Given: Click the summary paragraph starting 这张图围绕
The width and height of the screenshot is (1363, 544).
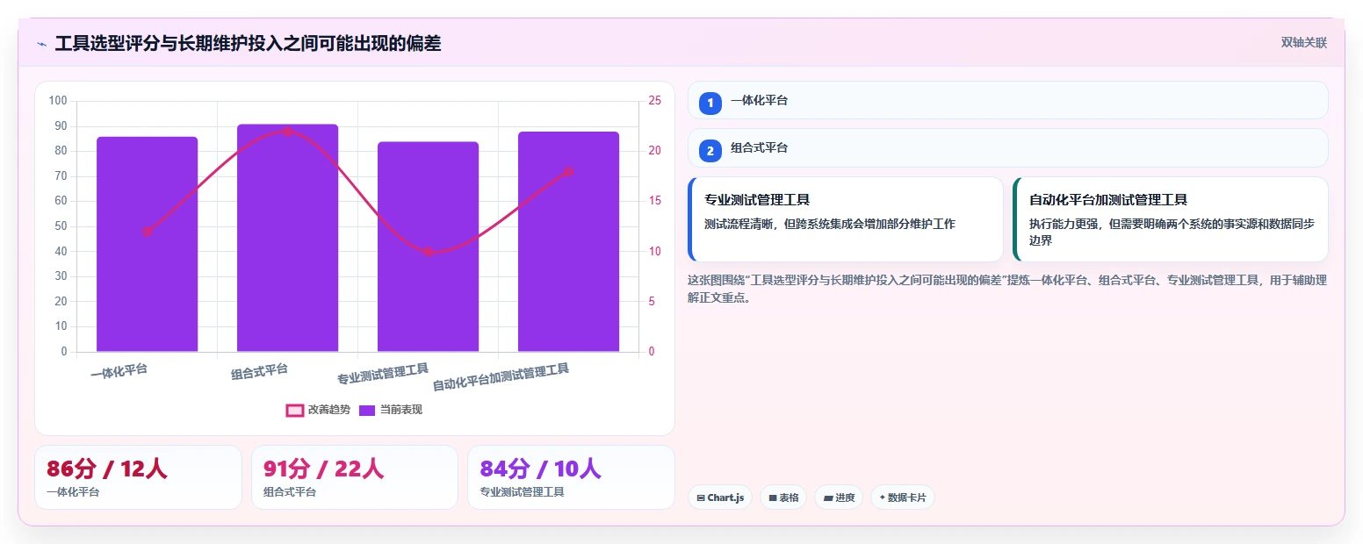Looking at the screenshot, I should point(1007,289).
